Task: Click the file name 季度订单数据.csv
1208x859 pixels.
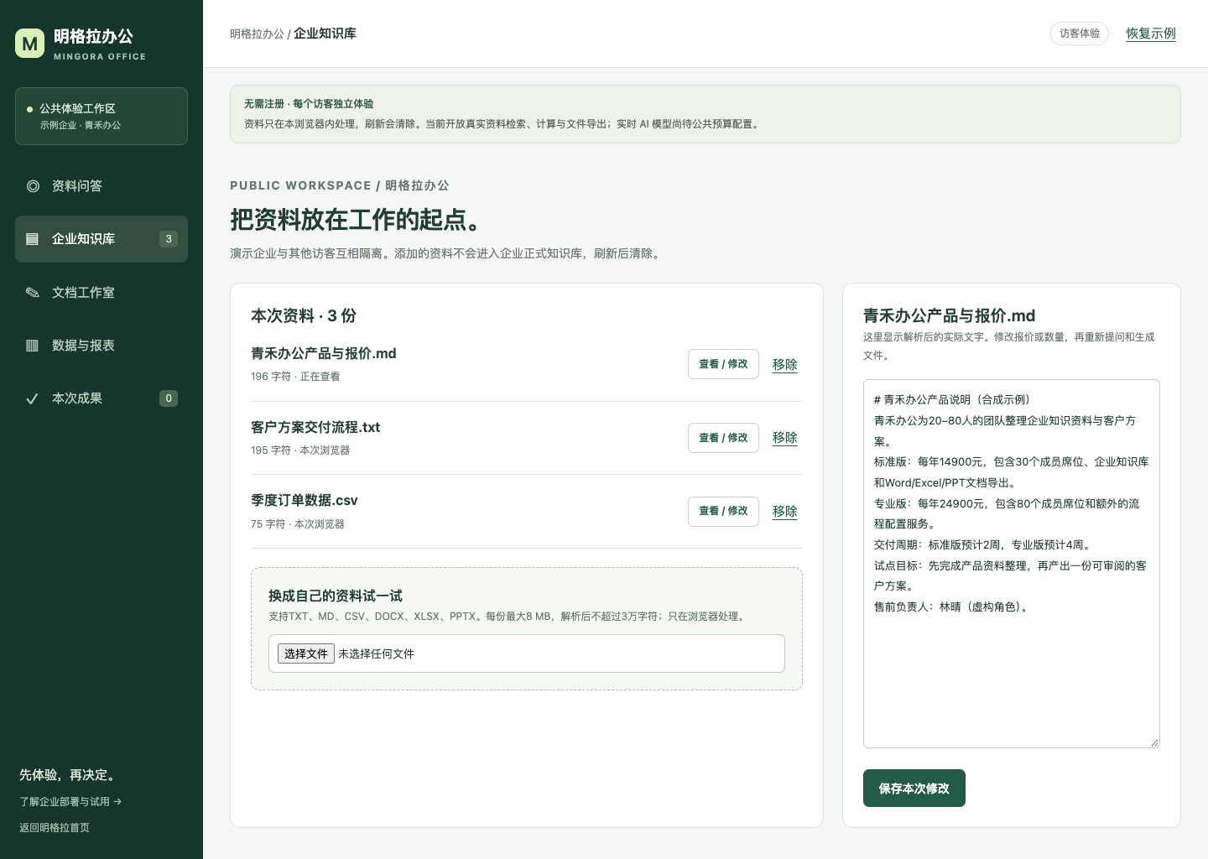Action: [305, 501]
